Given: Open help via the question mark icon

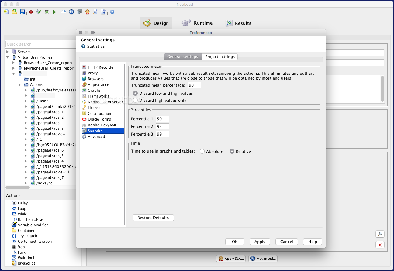Looking at the screenshot, I should (112, 12).
